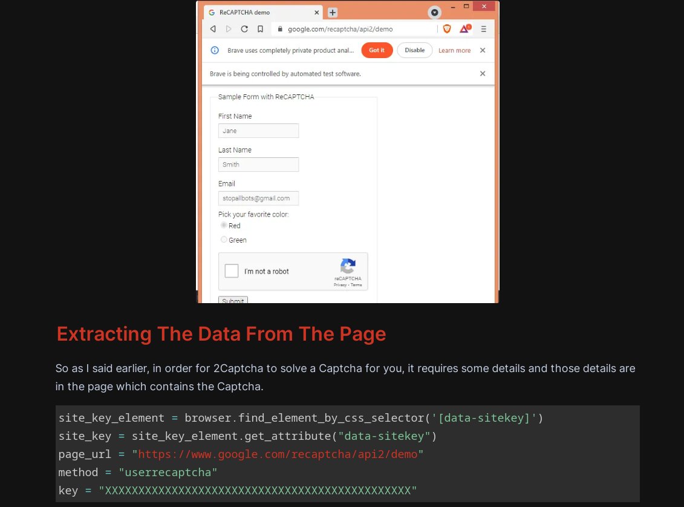Close the ReCAPTCHA demo tab

tap(317, 13)
